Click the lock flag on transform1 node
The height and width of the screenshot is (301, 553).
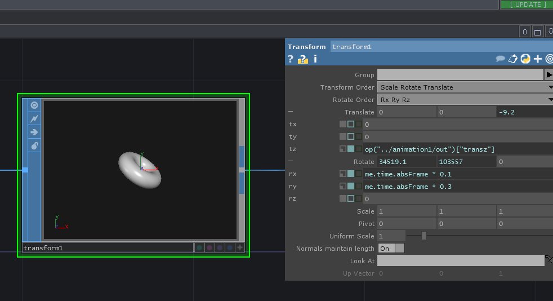point(34,146)
